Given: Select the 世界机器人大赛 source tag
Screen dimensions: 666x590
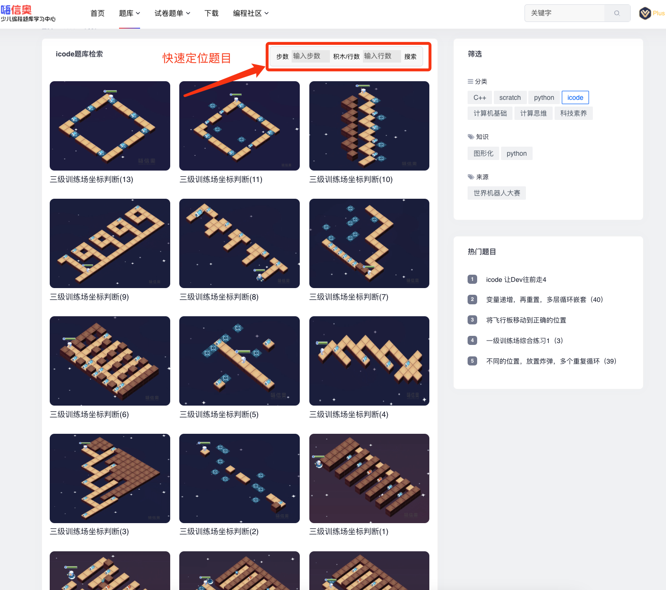Looking at the screenshot, I should (x=497, y=193).
